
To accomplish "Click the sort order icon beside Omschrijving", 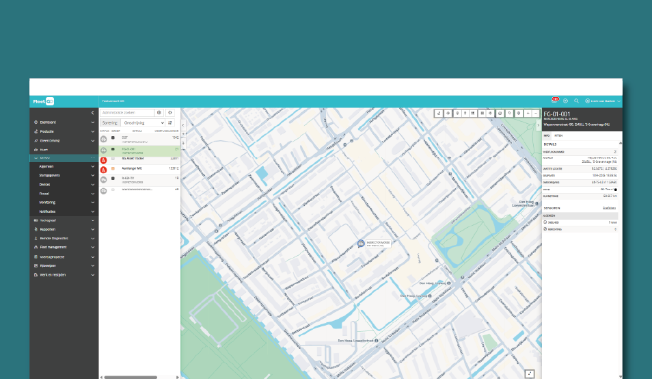I will 170,122.
